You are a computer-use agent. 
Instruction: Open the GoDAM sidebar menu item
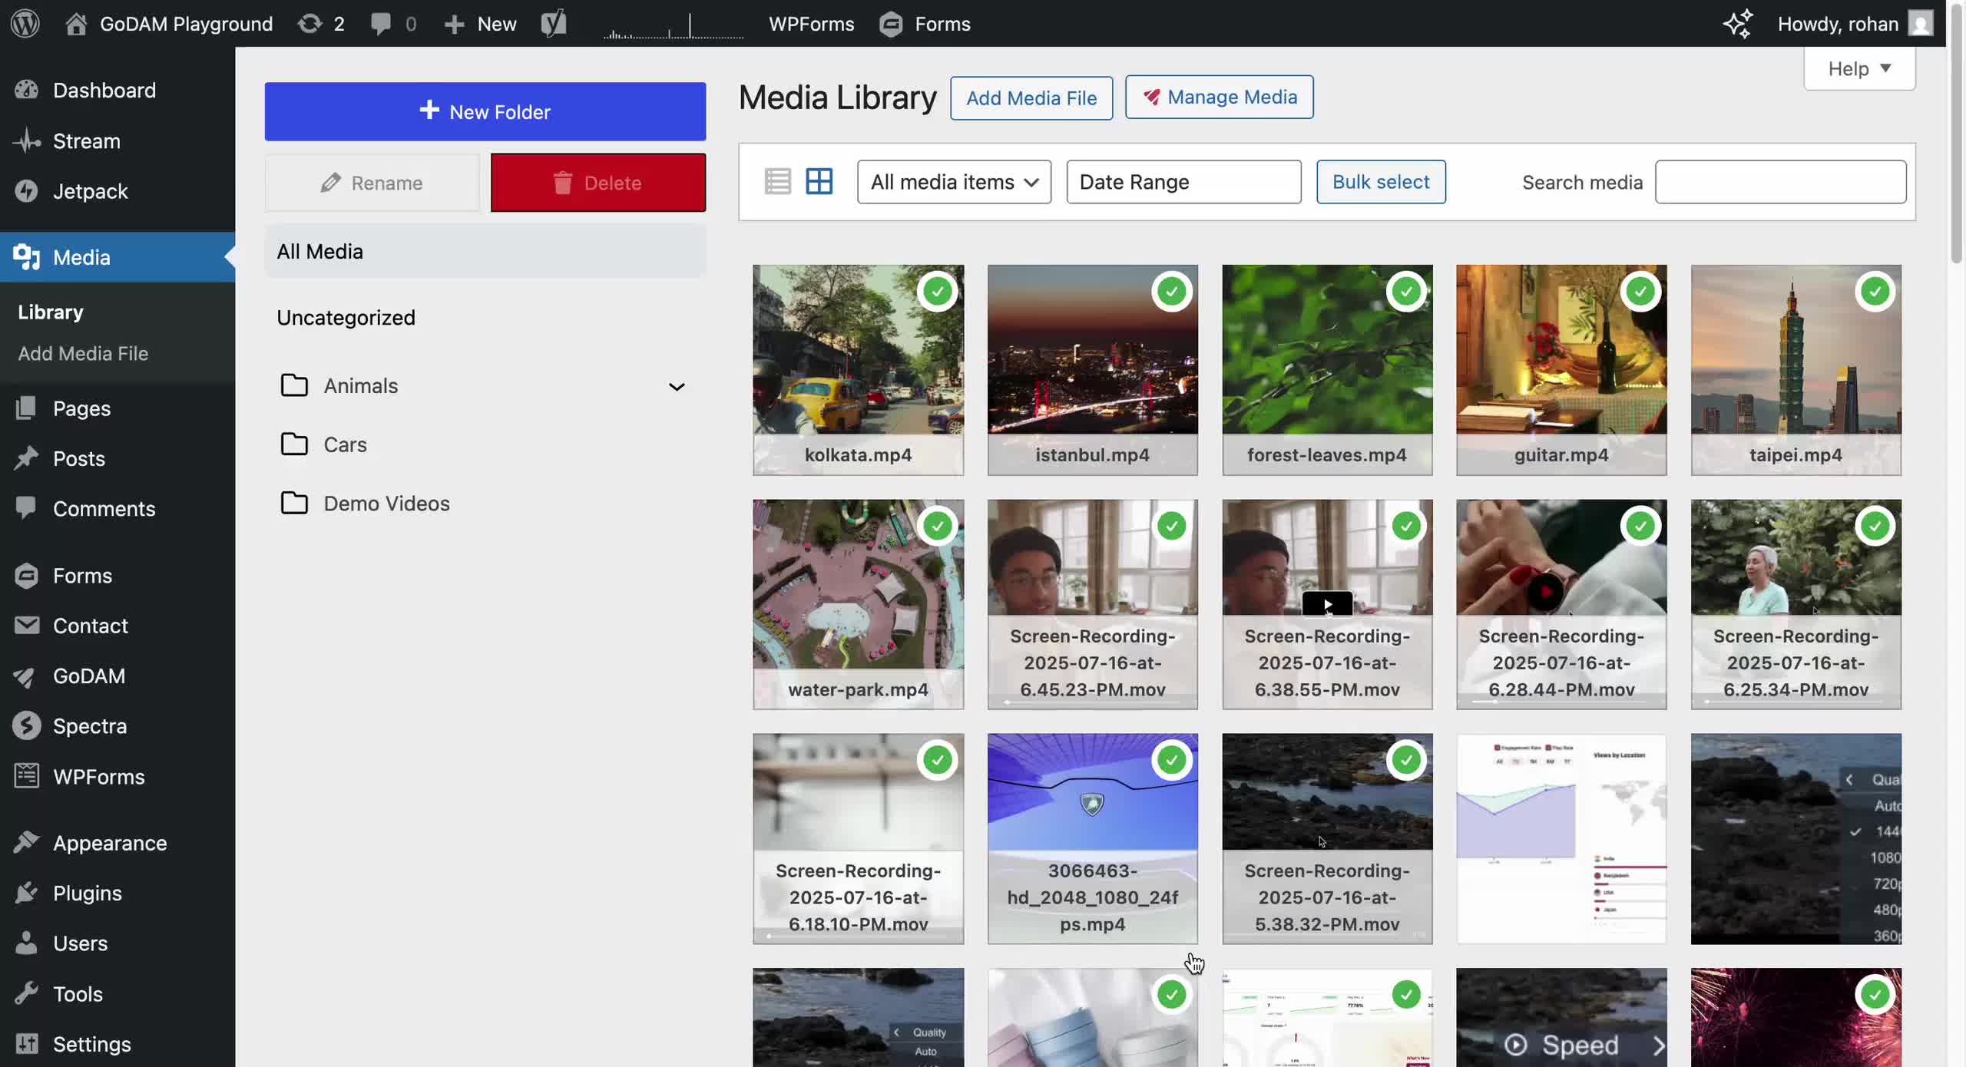(88, 676)
